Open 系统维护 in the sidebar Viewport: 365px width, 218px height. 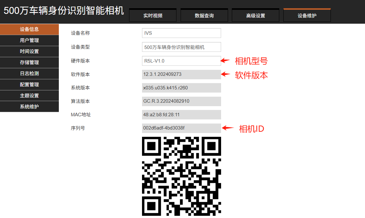tap(29, 106)
